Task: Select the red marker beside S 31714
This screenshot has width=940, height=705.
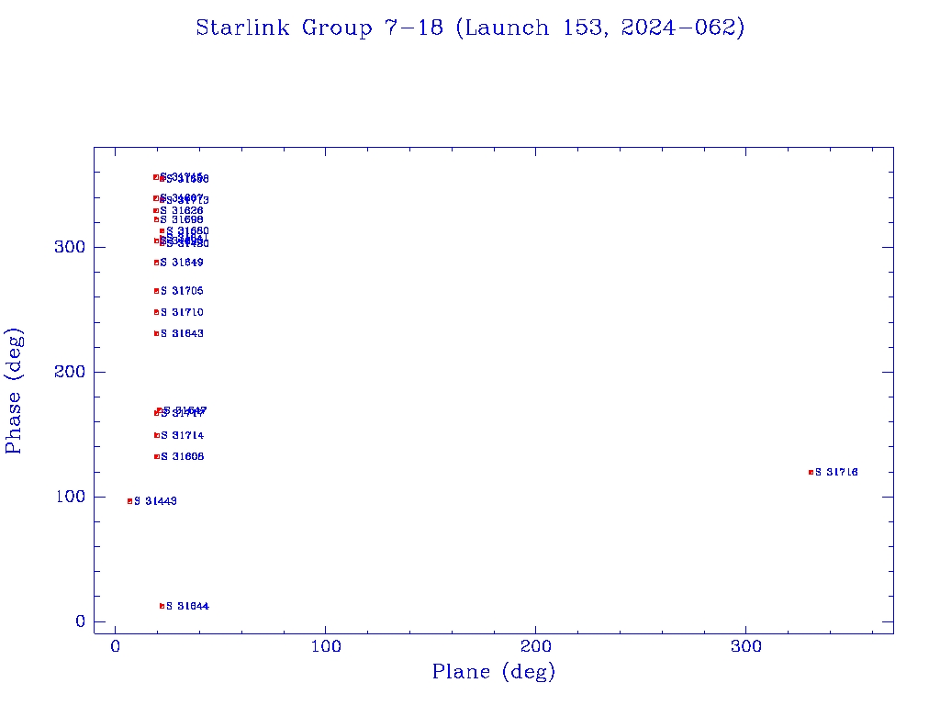Action: [156, 436]
